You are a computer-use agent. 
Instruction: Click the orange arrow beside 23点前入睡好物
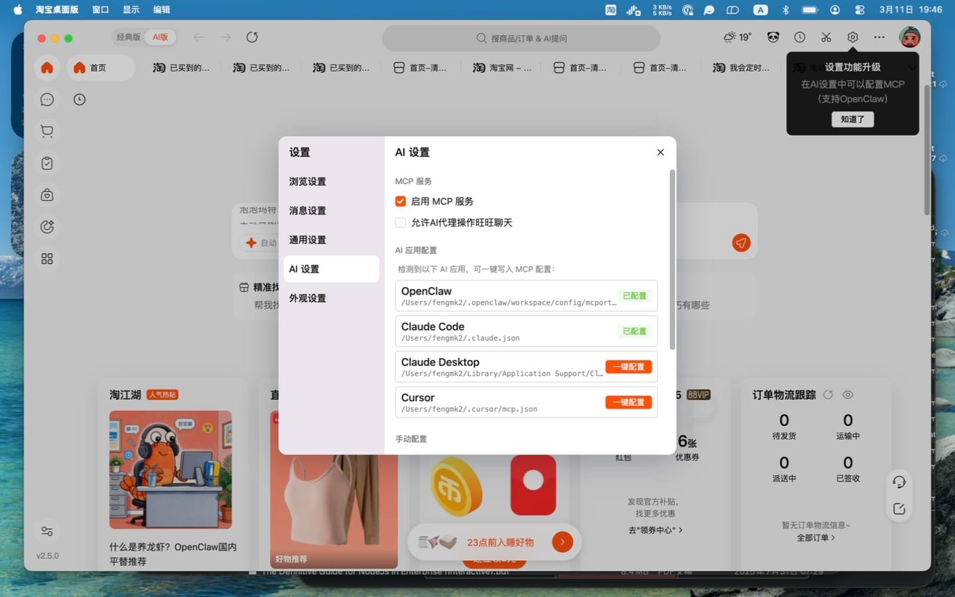click(562, 542)
